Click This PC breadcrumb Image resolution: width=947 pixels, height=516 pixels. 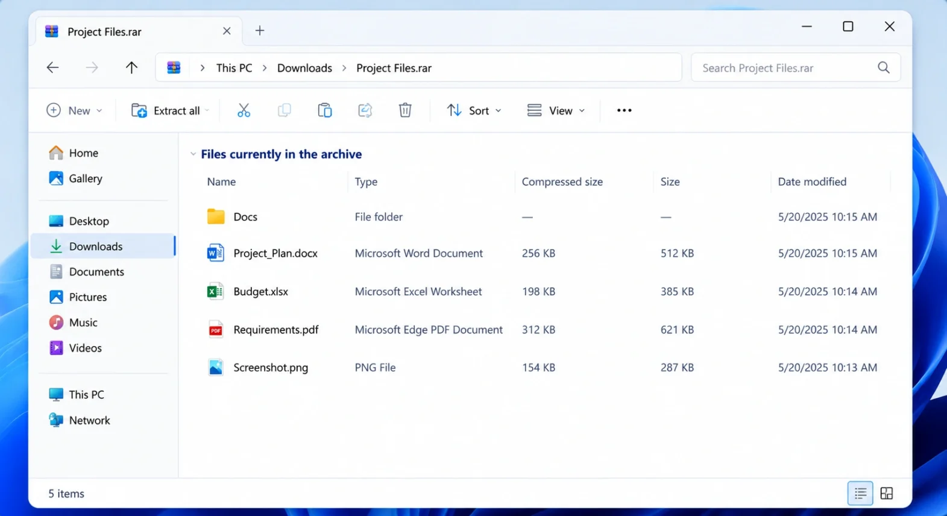coord(234,68)
